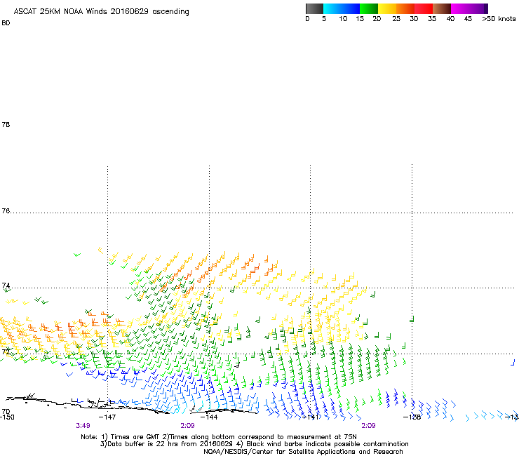This screenshot has width=519, height=456.
Task: Select the -150 longitude axis label
Action: (x=7, y=417)
